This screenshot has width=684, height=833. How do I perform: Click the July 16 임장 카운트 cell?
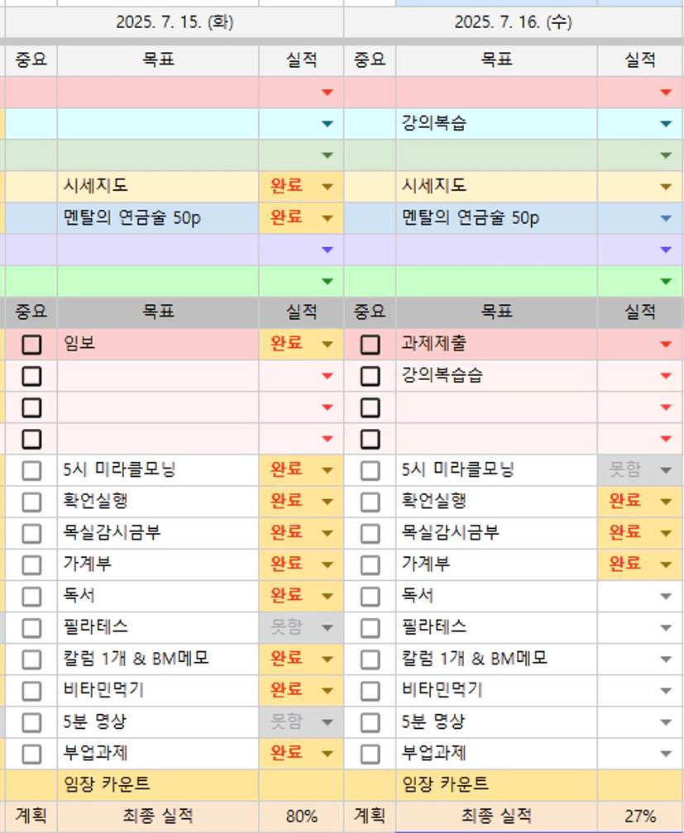point(497,785)
